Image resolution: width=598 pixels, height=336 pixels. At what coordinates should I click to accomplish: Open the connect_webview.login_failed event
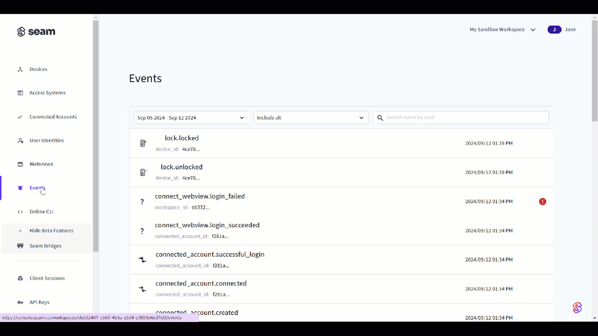(x=342, y=202)
